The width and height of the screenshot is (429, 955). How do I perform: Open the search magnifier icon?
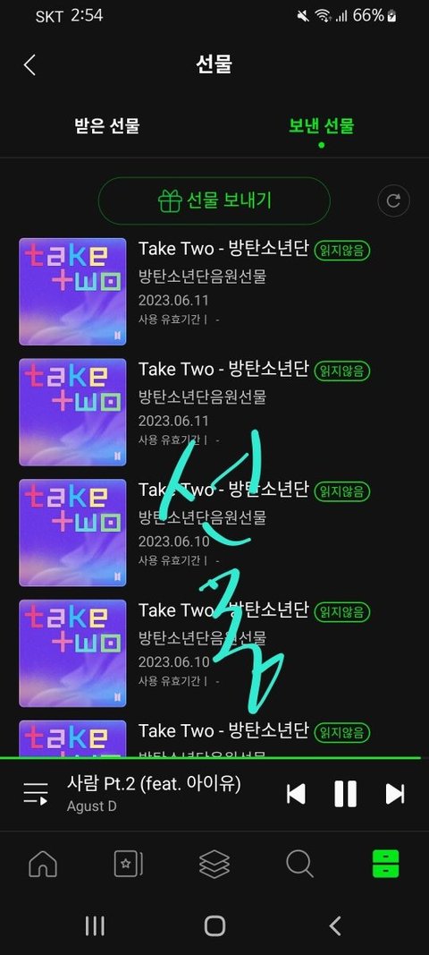pyautogui.click(x=300, y=864)
